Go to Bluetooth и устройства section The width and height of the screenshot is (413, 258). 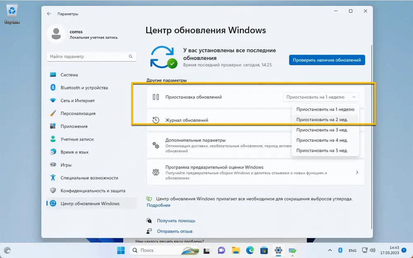click(x=92, y=88)
